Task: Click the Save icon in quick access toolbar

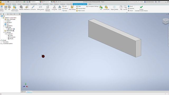Action: tap(8, 2)
